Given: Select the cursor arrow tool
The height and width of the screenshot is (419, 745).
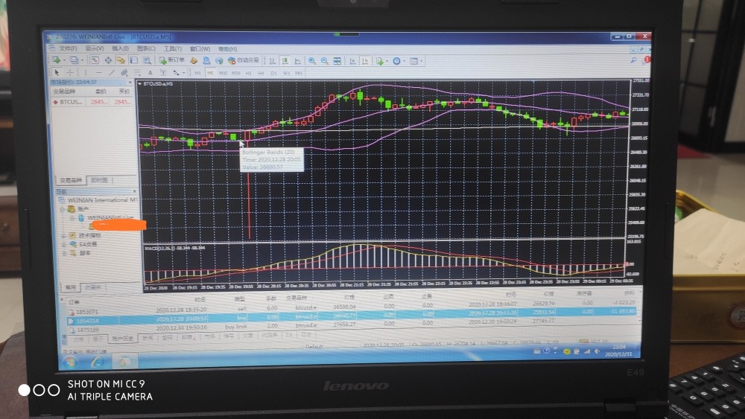Looking at the screenshot, I should pyautogui.click(x=57, y=72).
